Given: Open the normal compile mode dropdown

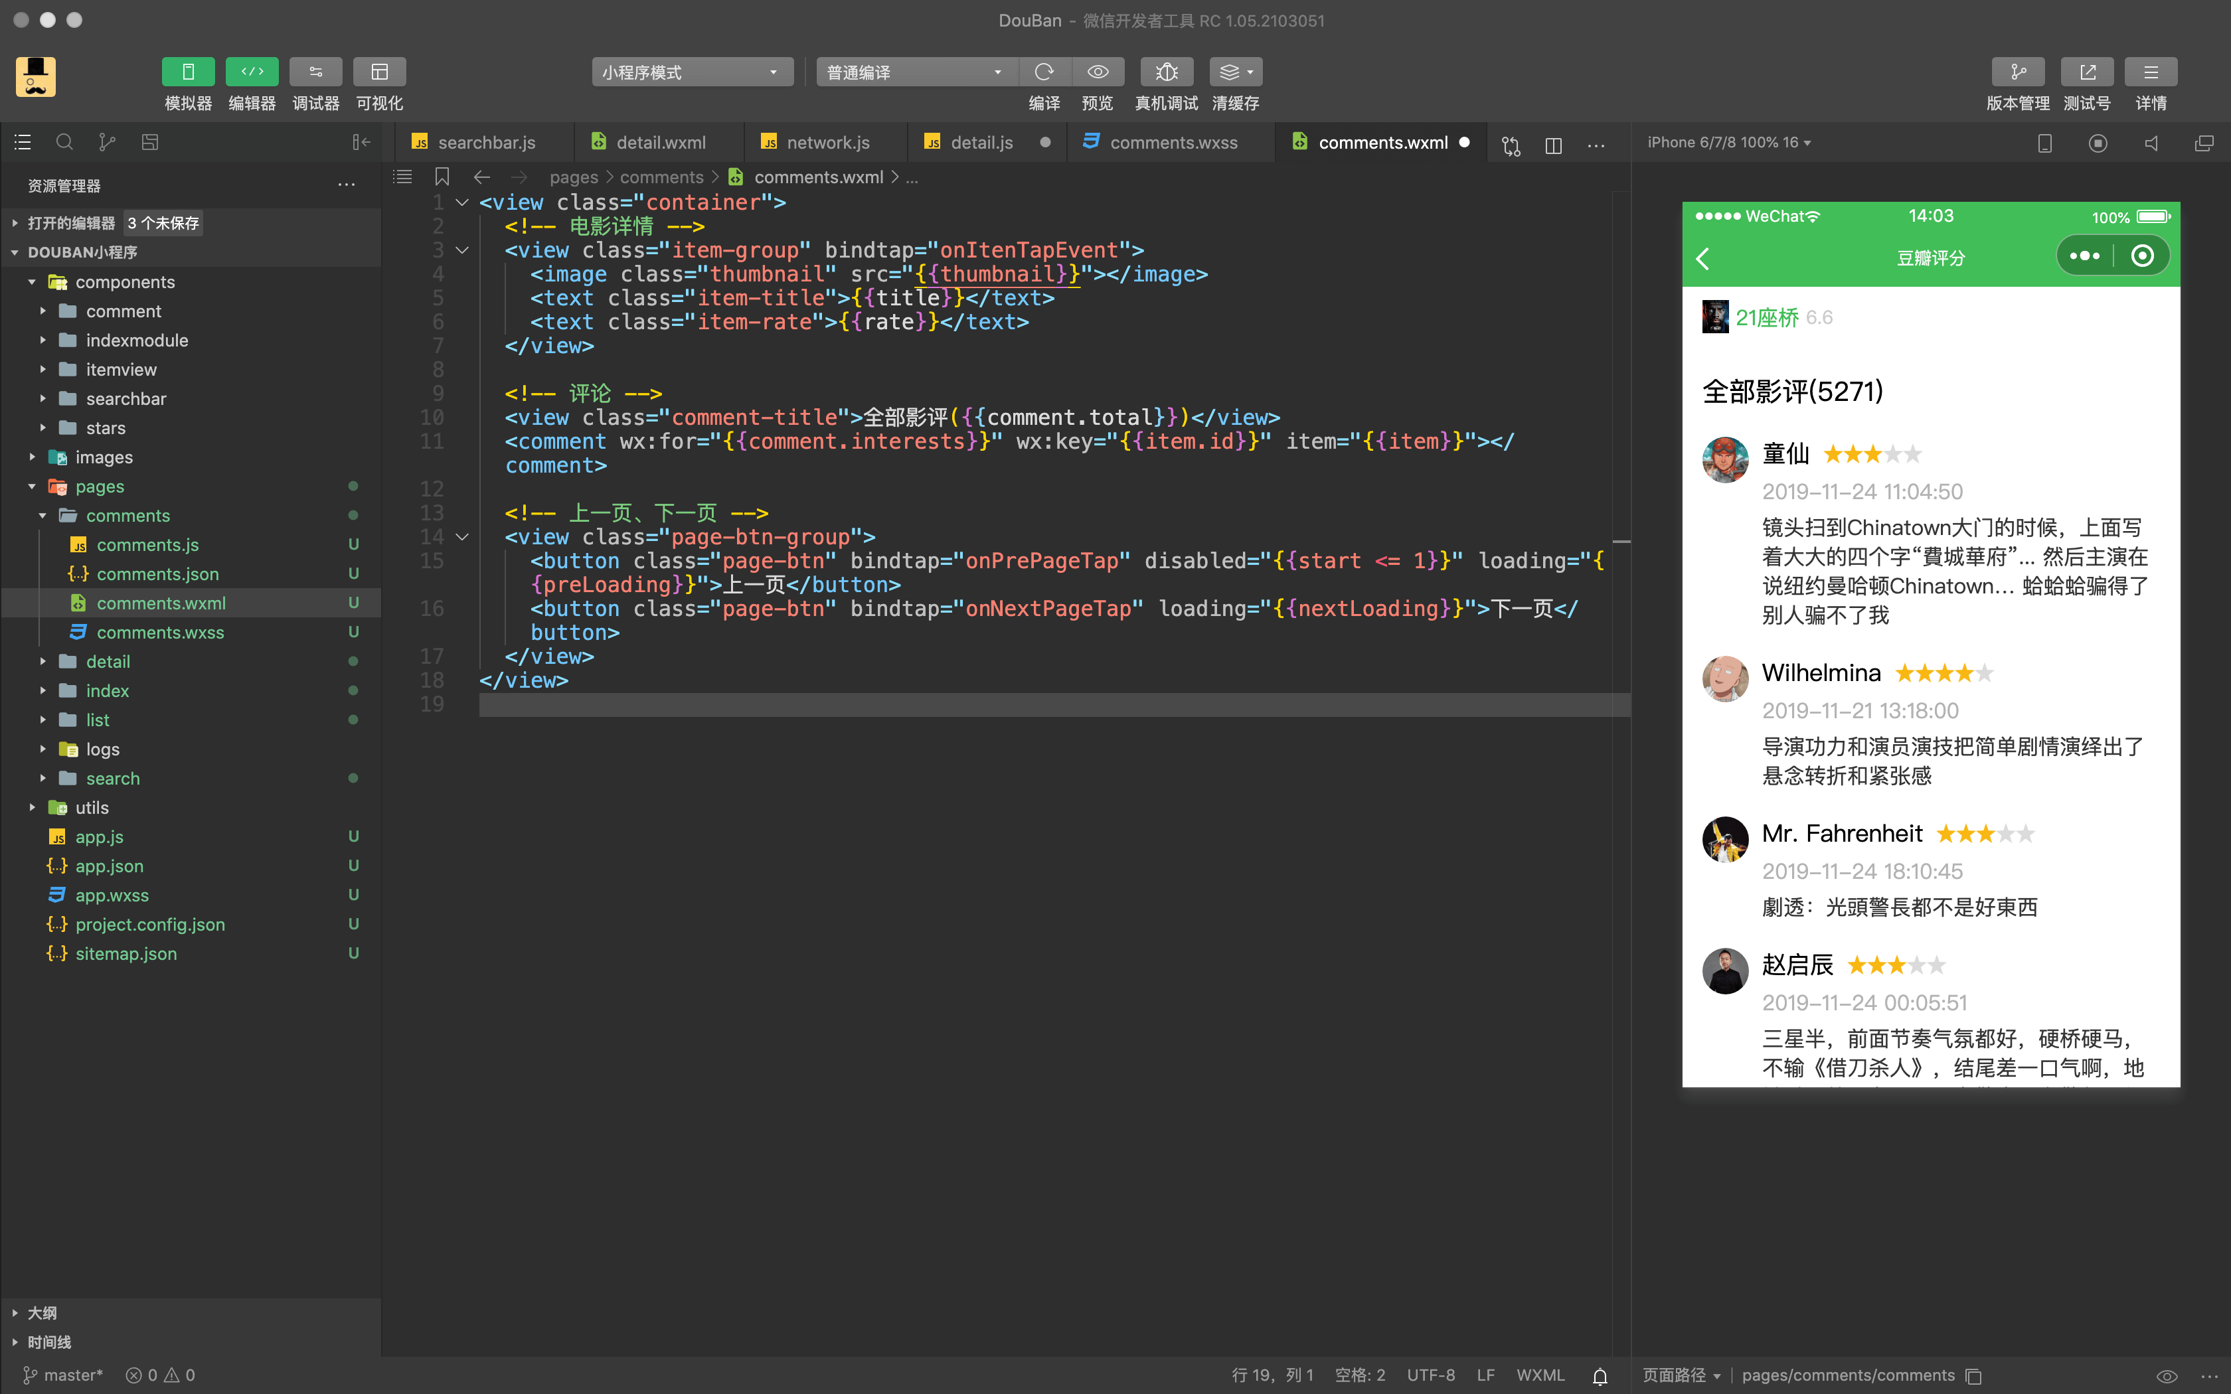Looking at the screenshot, I should pos(916,72).
